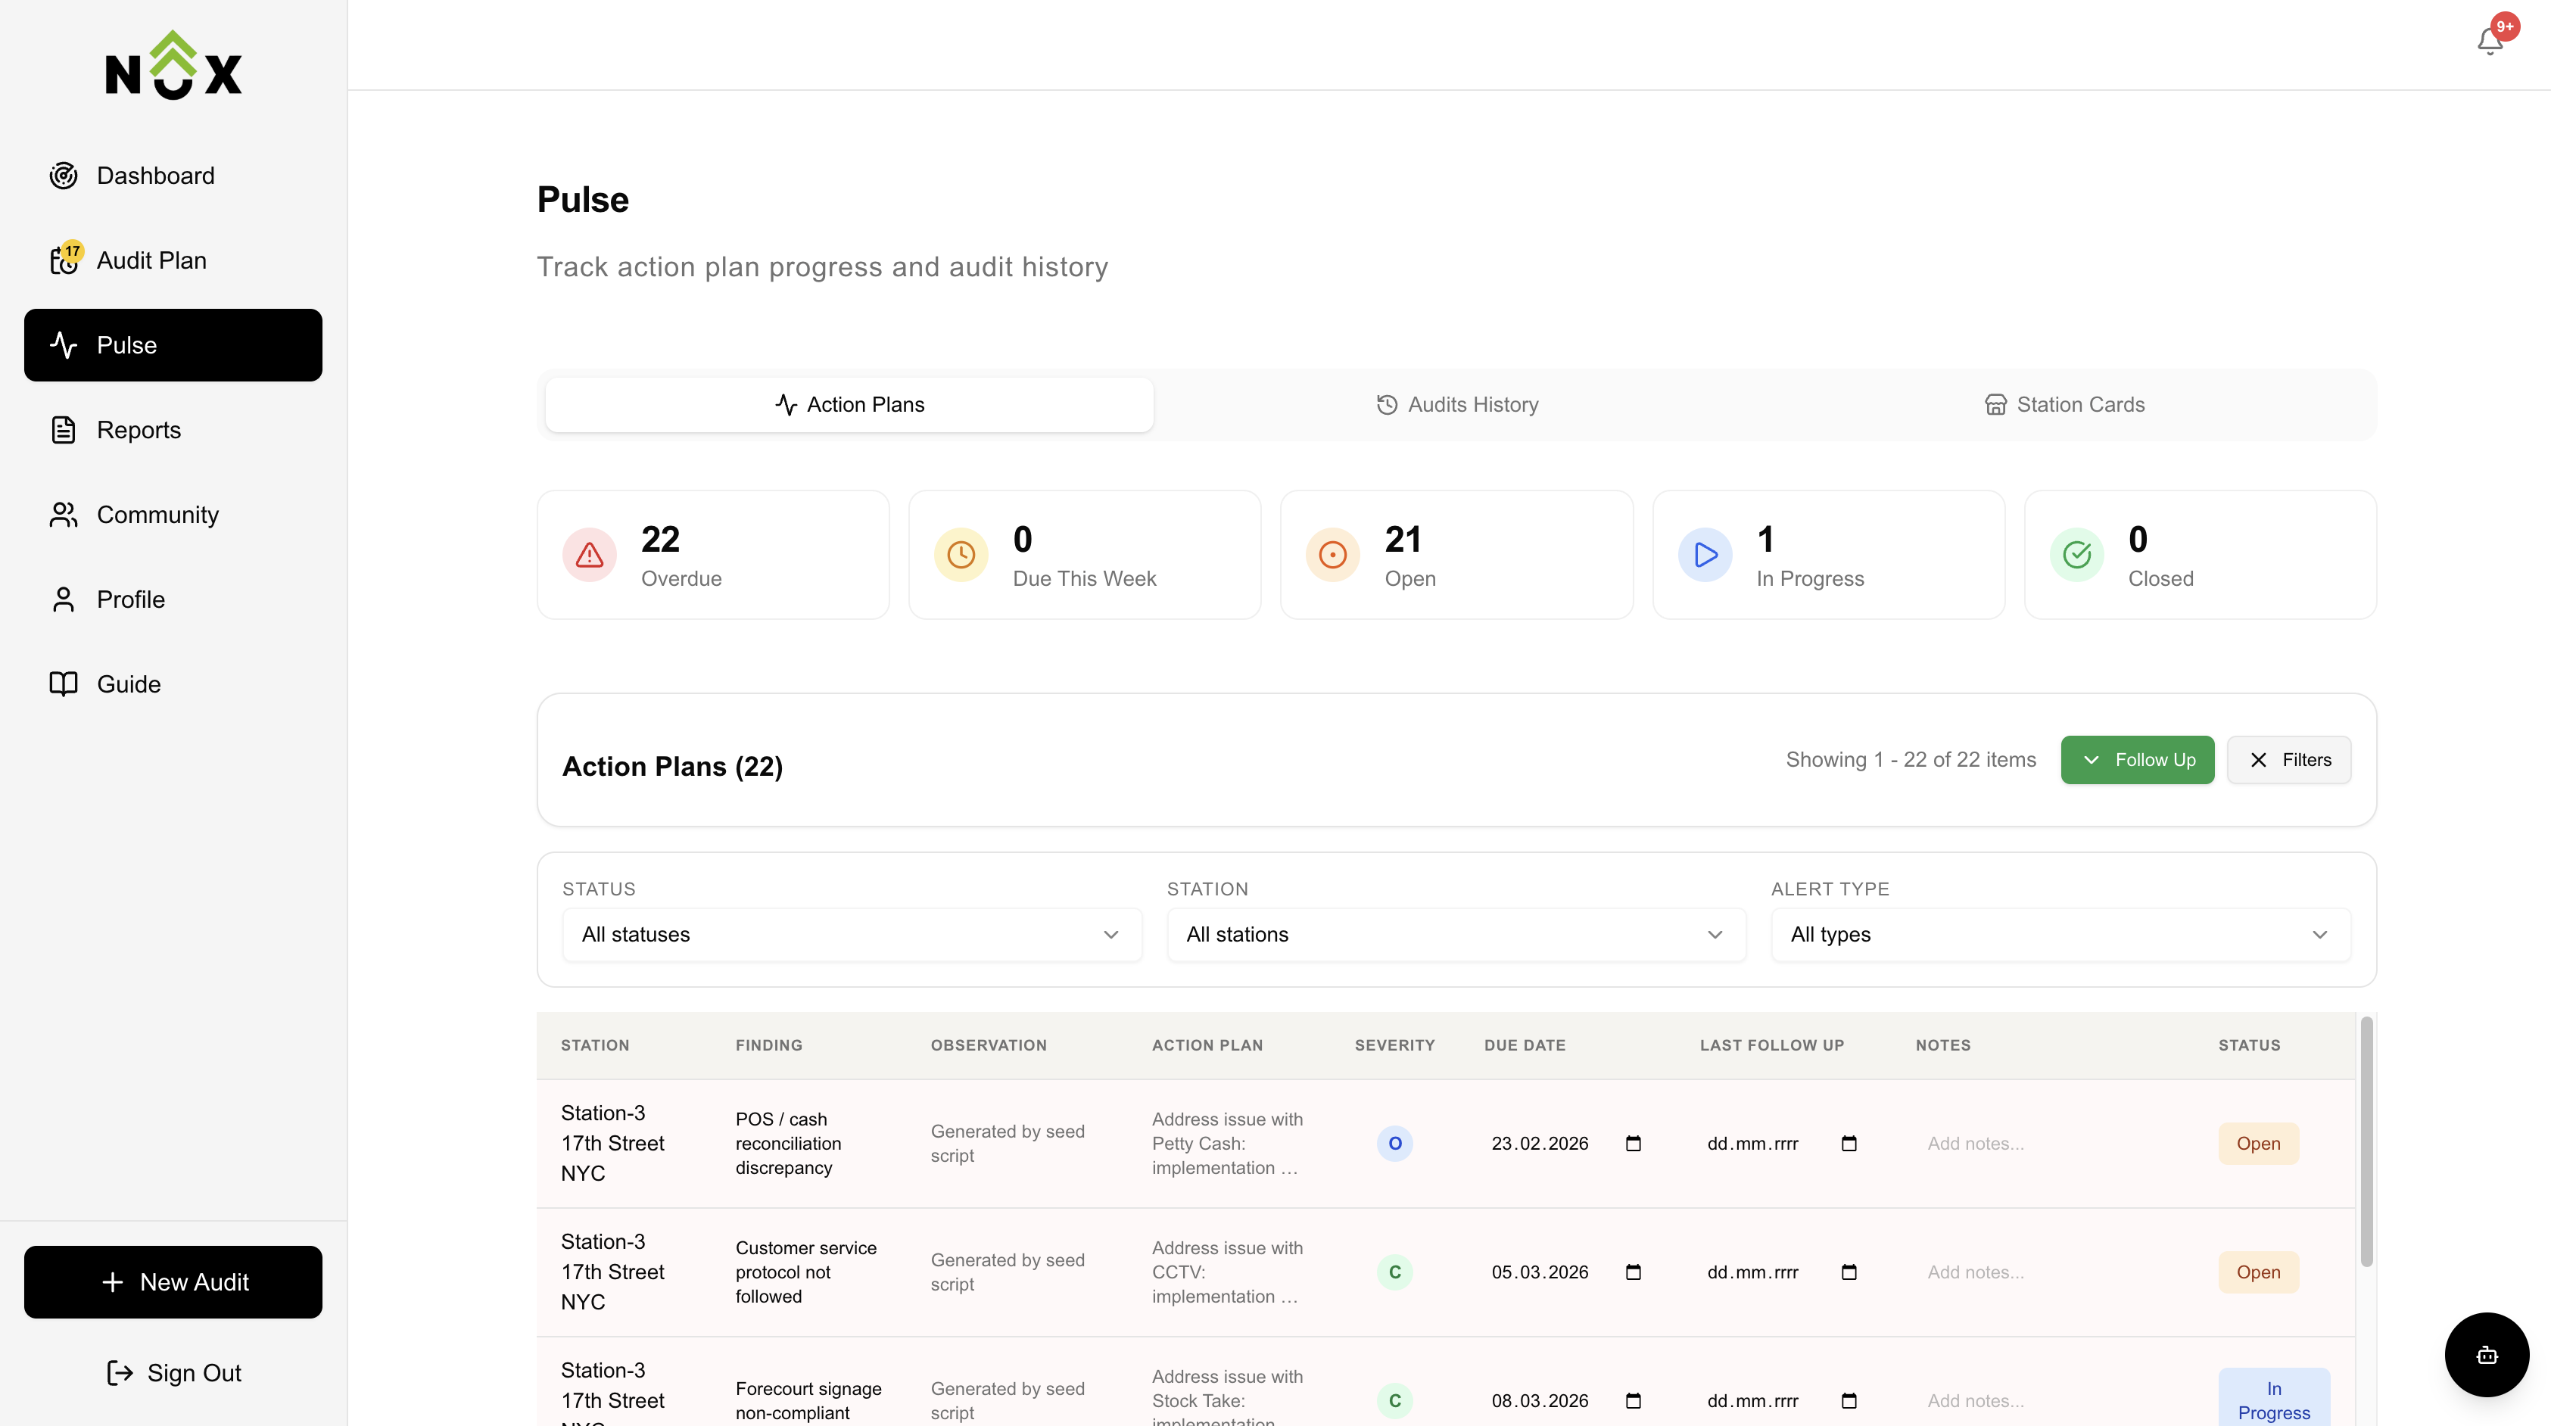
Task: Expand the Follow Up dropdown button
Action: tap(2137, 759)
